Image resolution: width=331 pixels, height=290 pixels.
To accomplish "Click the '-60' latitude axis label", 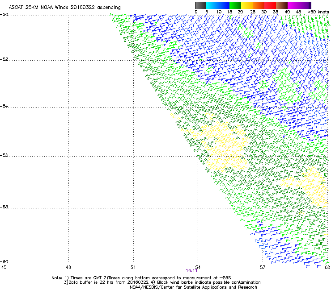I will (x=4, y=262).
